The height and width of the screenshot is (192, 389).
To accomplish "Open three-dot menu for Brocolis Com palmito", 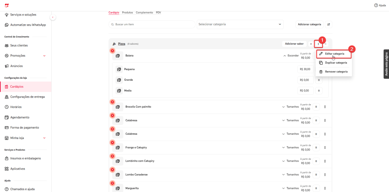I will pos(325,107).
